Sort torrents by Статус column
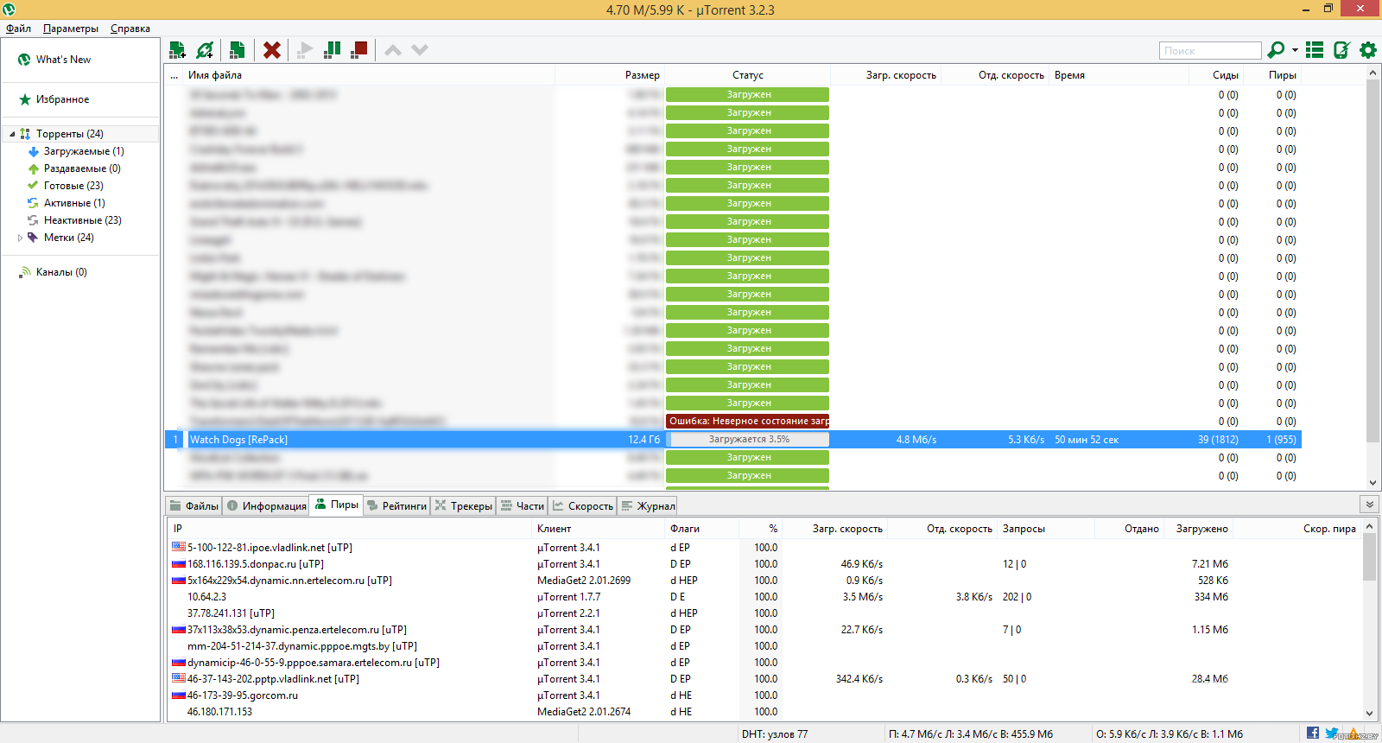This screenshot has width=1382, height=743. click(747, 75)
